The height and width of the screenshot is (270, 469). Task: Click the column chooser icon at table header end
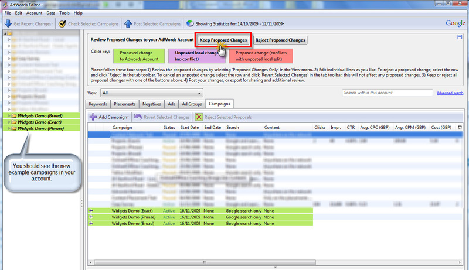(x=460, y=127)
